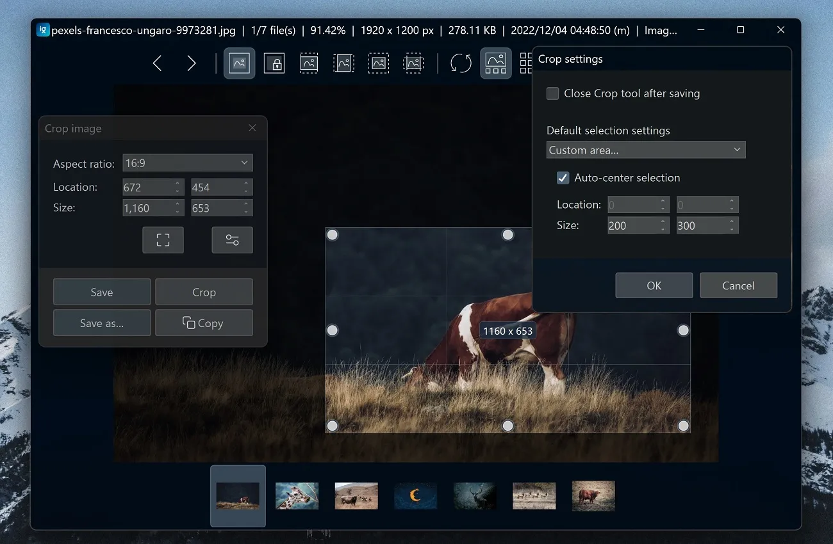
Task: Maximize the ImageGlass window
Action: point(741,30)
